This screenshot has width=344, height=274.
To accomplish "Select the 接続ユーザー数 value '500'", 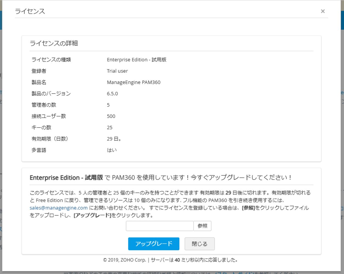I will coord(111,116).
